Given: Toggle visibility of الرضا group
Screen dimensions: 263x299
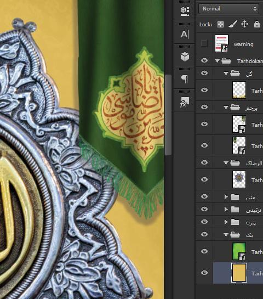Looking at the screenshot, I should click(204, 162).
